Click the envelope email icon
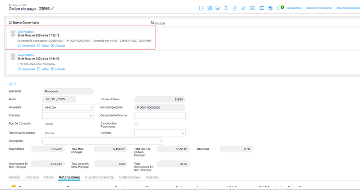This screenshot has width=360, height=190. tap(253, 8)
